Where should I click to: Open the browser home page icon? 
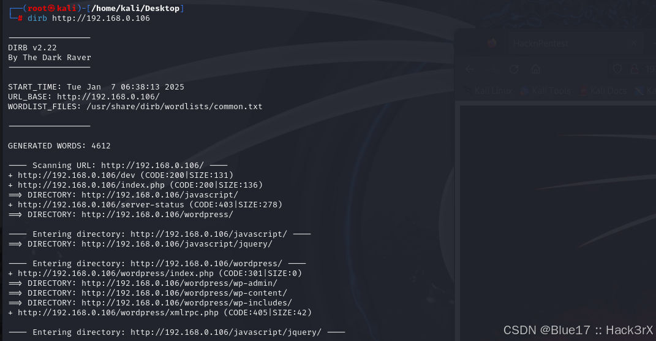(536, 69)
